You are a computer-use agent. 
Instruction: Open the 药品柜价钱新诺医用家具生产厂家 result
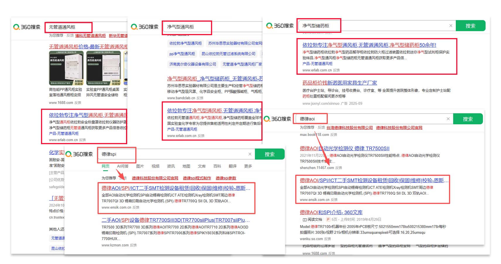tap(340, 83)
